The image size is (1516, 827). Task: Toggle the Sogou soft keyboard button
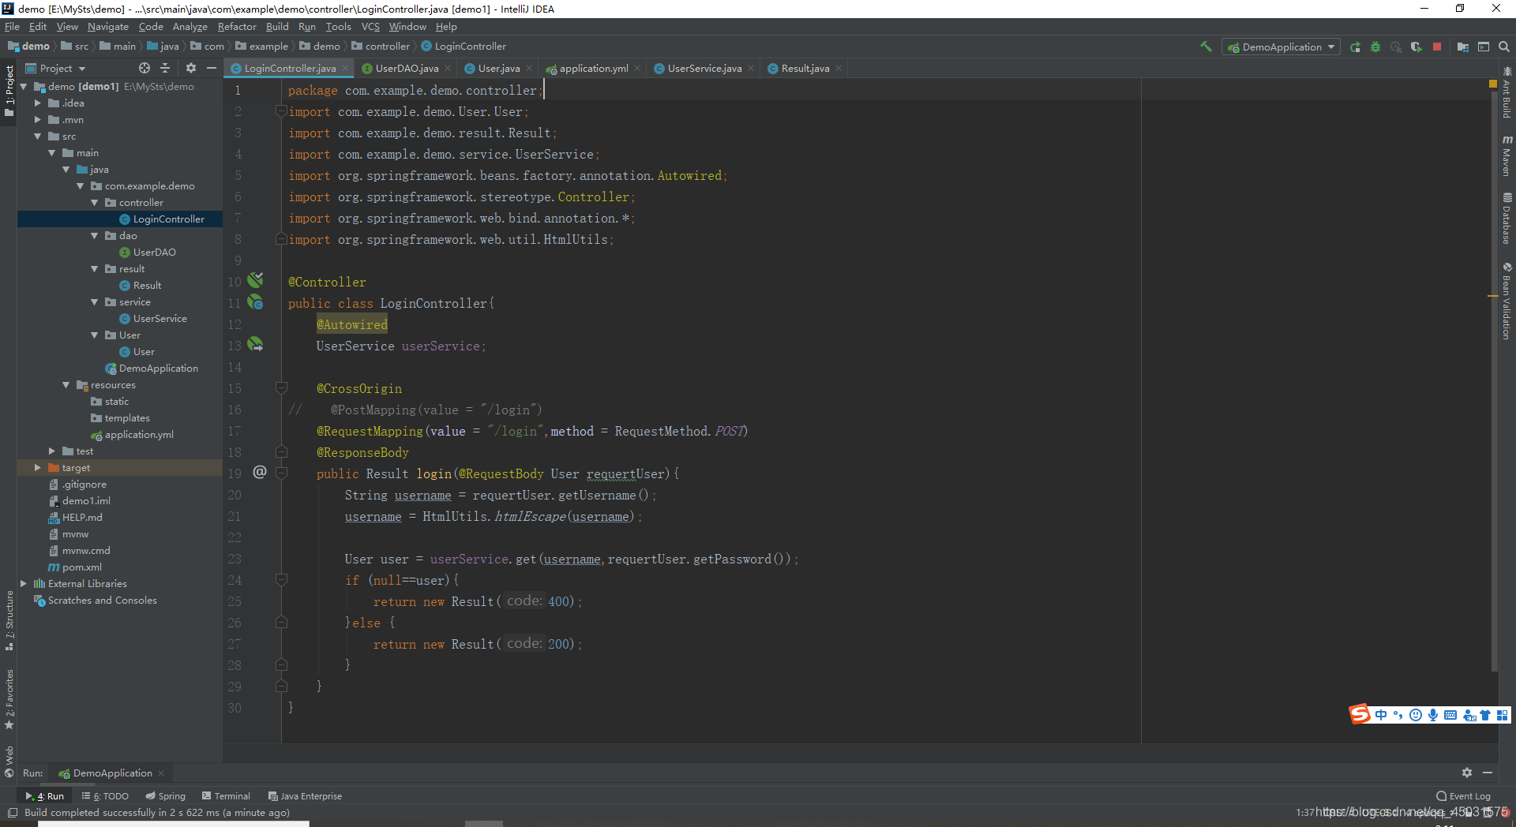[1450, 715]
